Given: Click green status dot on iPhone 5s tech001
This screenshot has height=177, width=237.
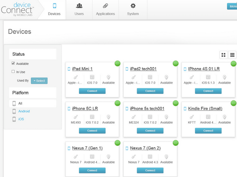Looking at the screenshot, I should (175, 103).
